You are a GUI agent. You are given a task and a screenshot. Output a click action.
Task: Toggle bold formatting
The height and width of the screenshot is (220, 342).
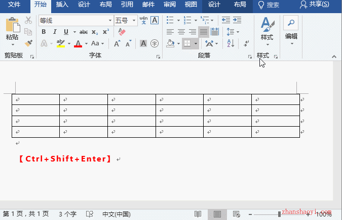coord(44,32)
